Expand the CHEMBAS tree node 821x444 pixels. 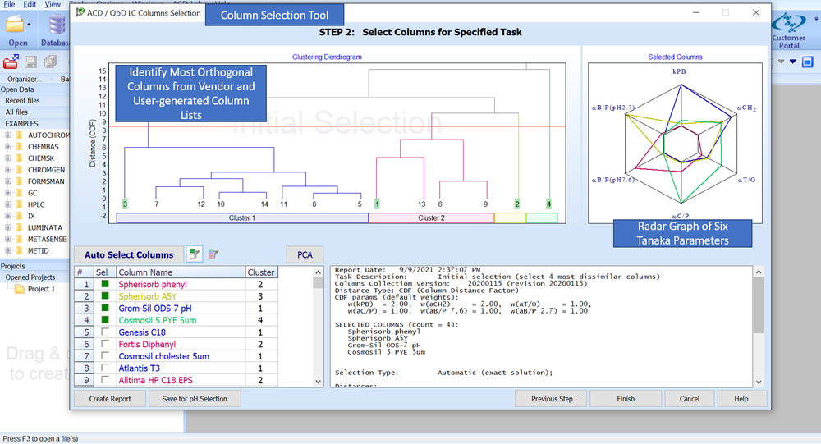[8, 147]
